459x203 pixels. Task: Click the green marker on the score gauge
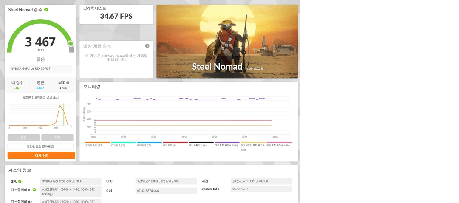71,44
